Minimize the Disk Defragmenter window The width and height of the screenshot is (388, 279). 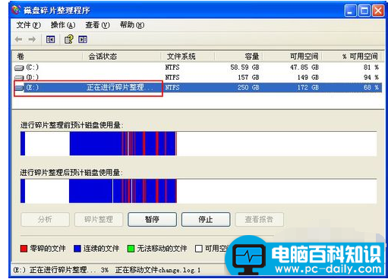351,11
